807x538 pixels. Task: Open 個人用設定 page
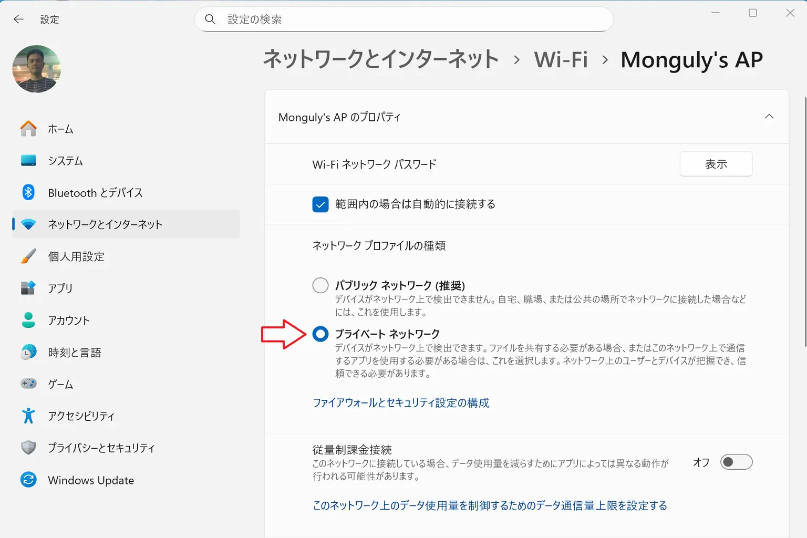click(x=126, y=256)
